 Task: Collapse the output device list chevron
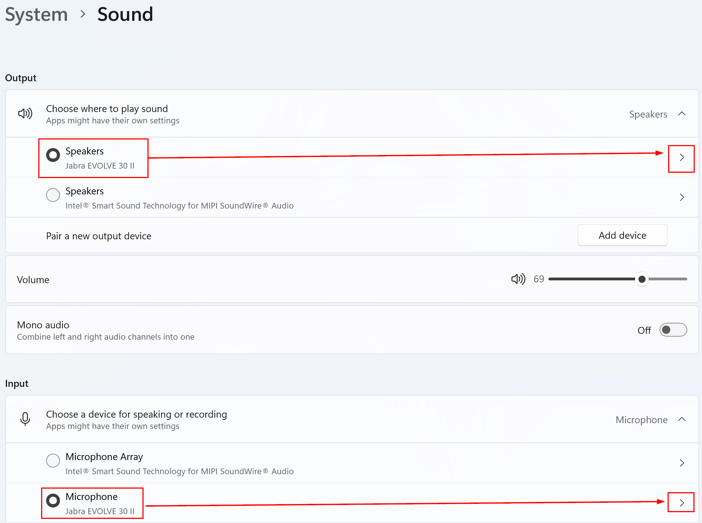(x=682, y=114)
